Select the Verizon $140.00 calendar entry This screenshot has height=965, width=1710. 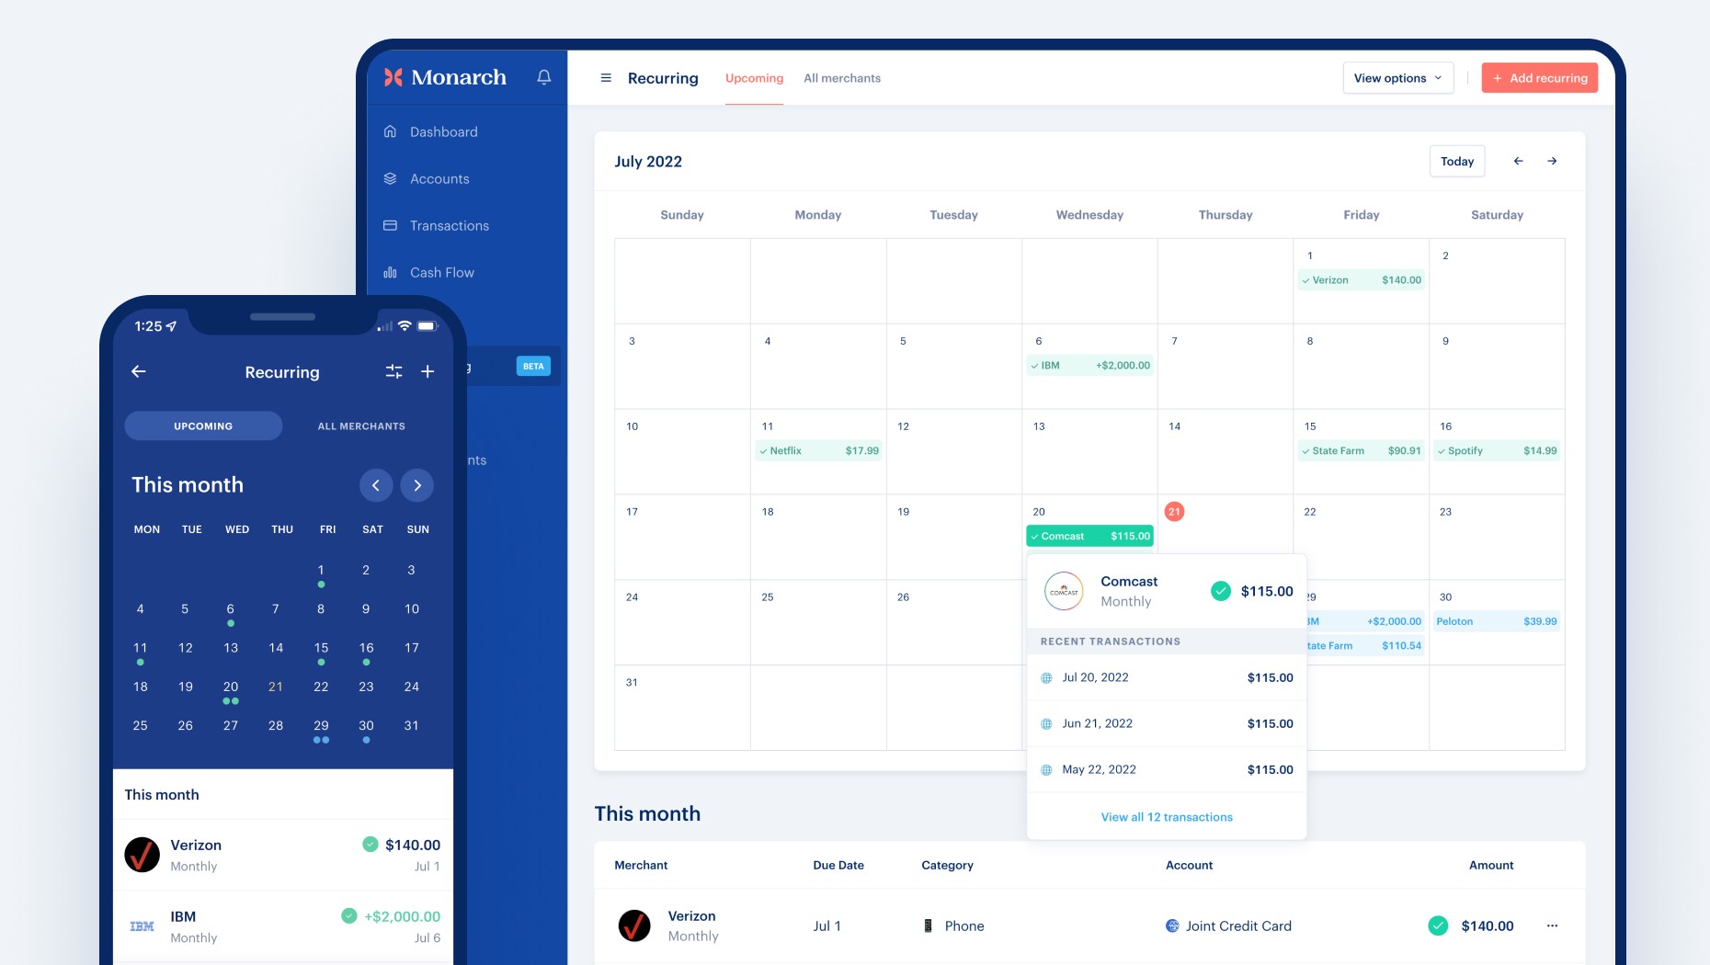(x=1362, y=280)
